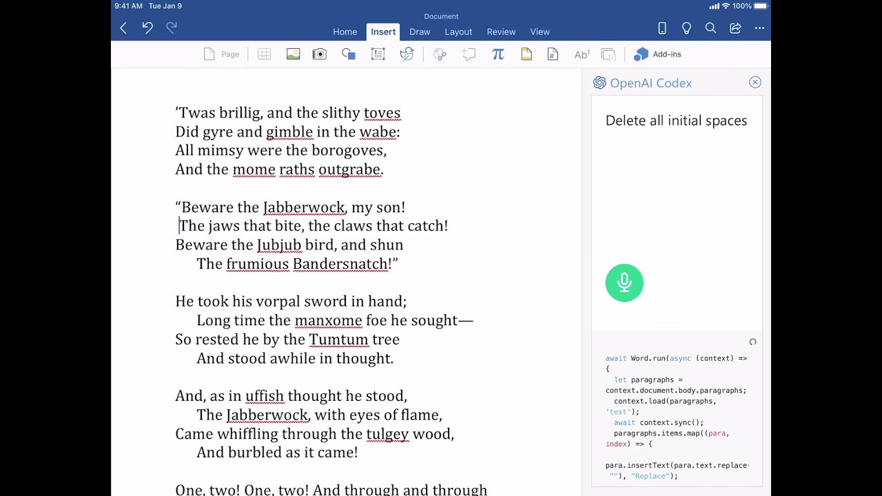Go back using the back chevron
Image resolution: width=882 pixels, height=496 pixels.
point(123,28)
